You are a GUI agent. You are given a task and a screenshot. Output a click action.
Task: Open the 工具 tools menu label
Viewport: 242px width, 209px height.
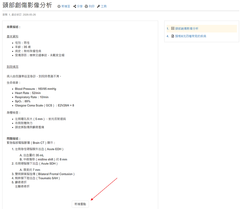(x=104, y=6)
